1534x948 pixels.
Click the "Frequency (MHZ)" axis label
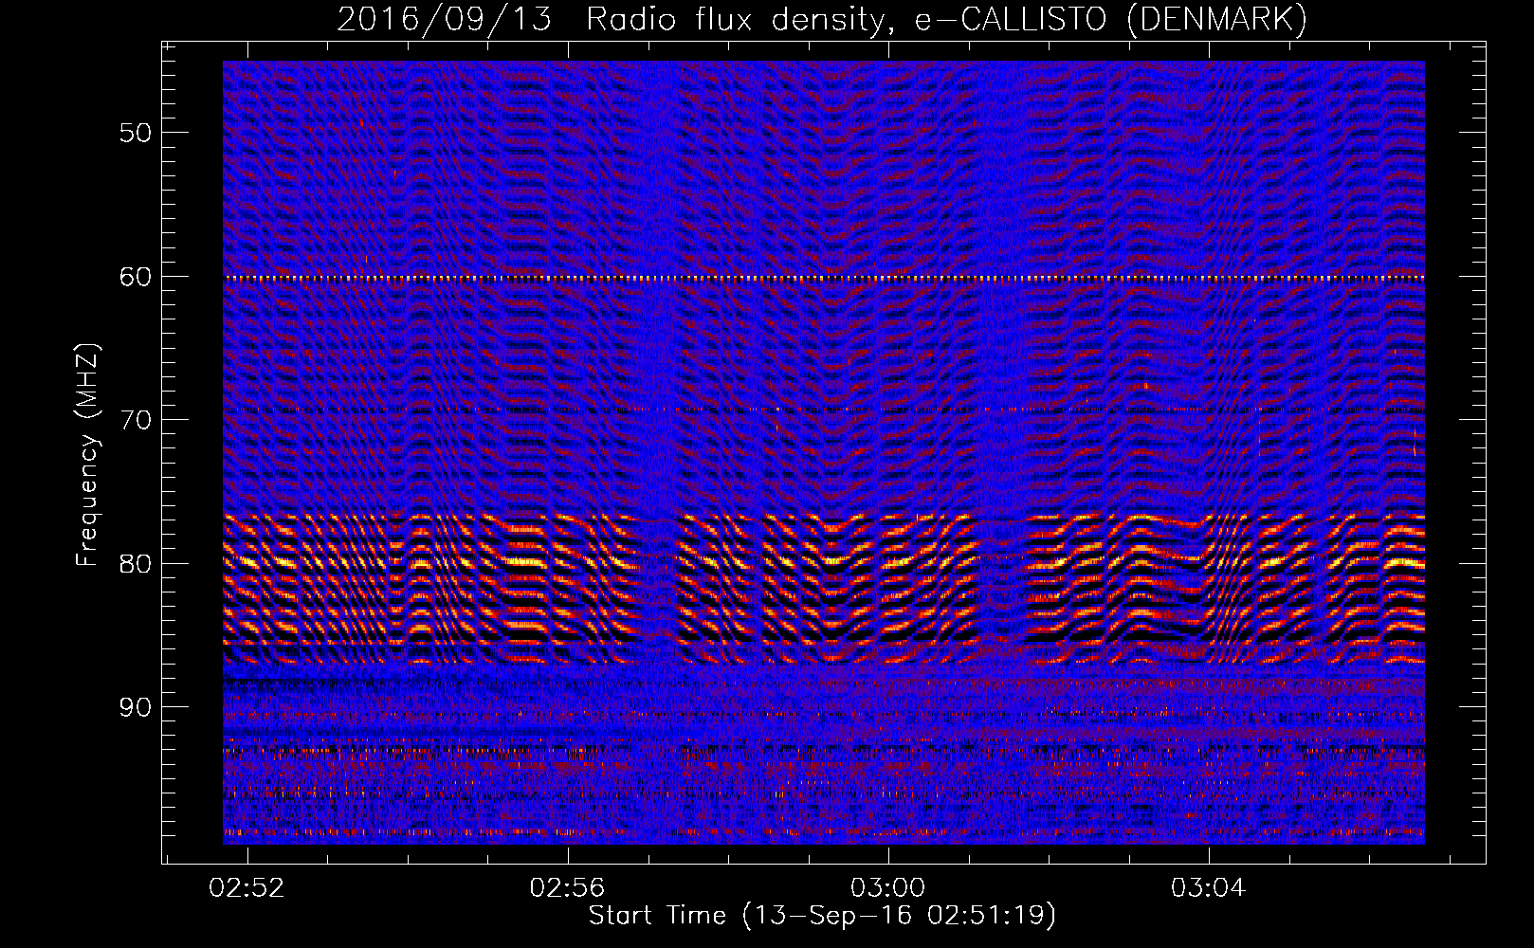(87, 456)
